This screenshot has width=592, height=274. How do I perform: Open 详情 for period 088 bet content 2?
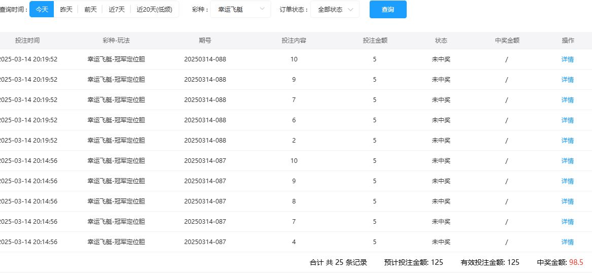pyautogui.click(x=567, y=141)
